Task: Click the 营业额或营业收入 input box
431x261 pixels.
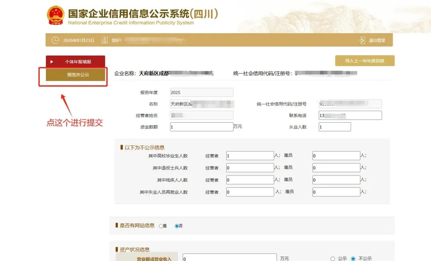Action: point(229,259)
